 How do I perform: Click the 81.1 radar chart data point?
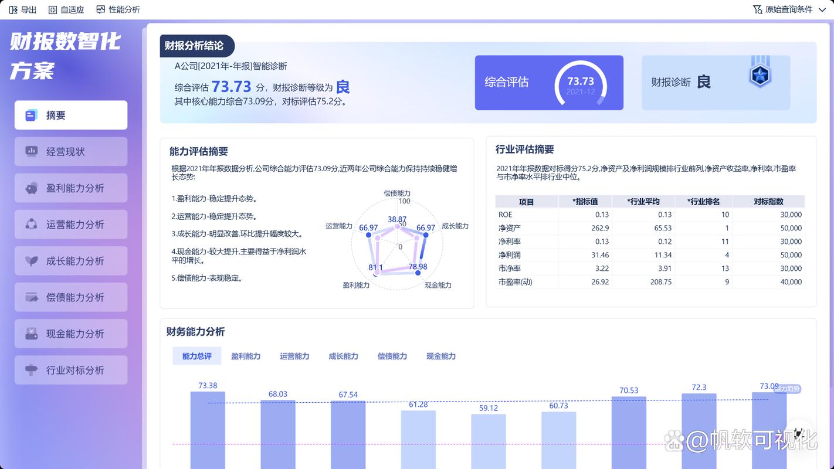pyautogui.click(x=375, y=272)
